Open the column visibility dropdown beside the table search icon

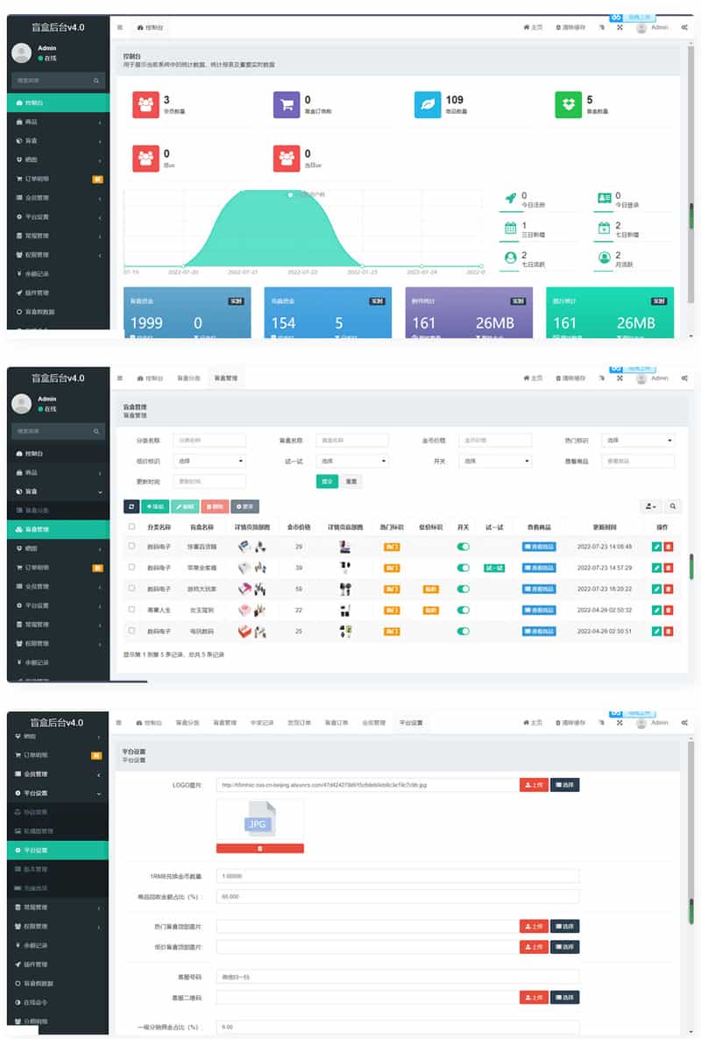(651, 506)
